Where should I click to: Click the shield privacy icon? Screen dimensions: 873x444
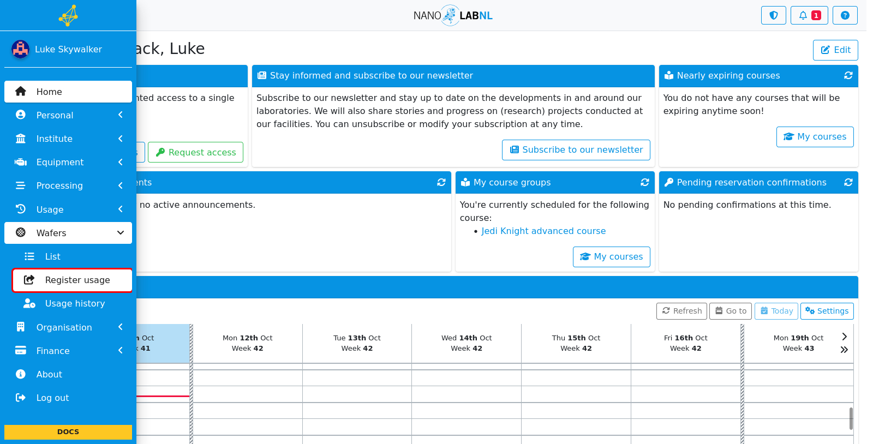pos(773,15)
